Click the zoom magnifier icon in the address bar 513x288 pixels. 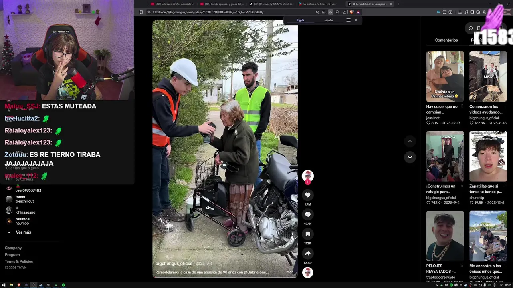click(337, 12)
